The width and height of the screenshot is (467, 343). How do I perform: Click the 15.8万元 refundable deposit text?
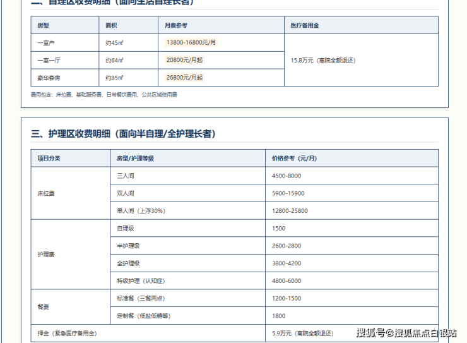coord(323,61)
